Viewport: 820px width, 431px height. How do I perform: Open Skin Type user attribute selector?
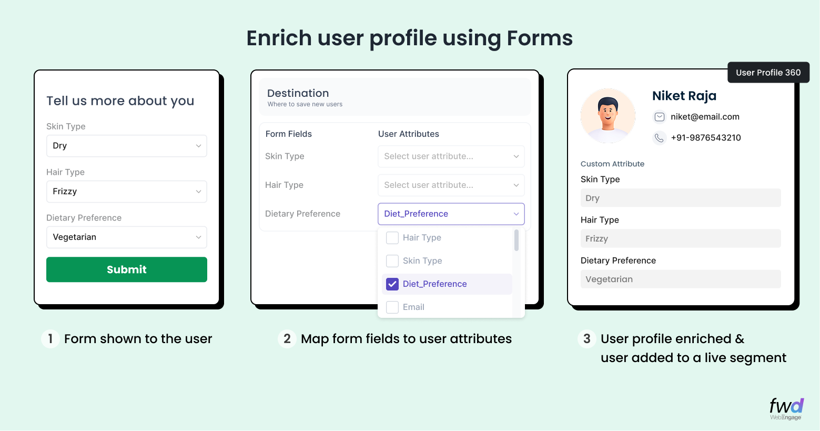451,156
